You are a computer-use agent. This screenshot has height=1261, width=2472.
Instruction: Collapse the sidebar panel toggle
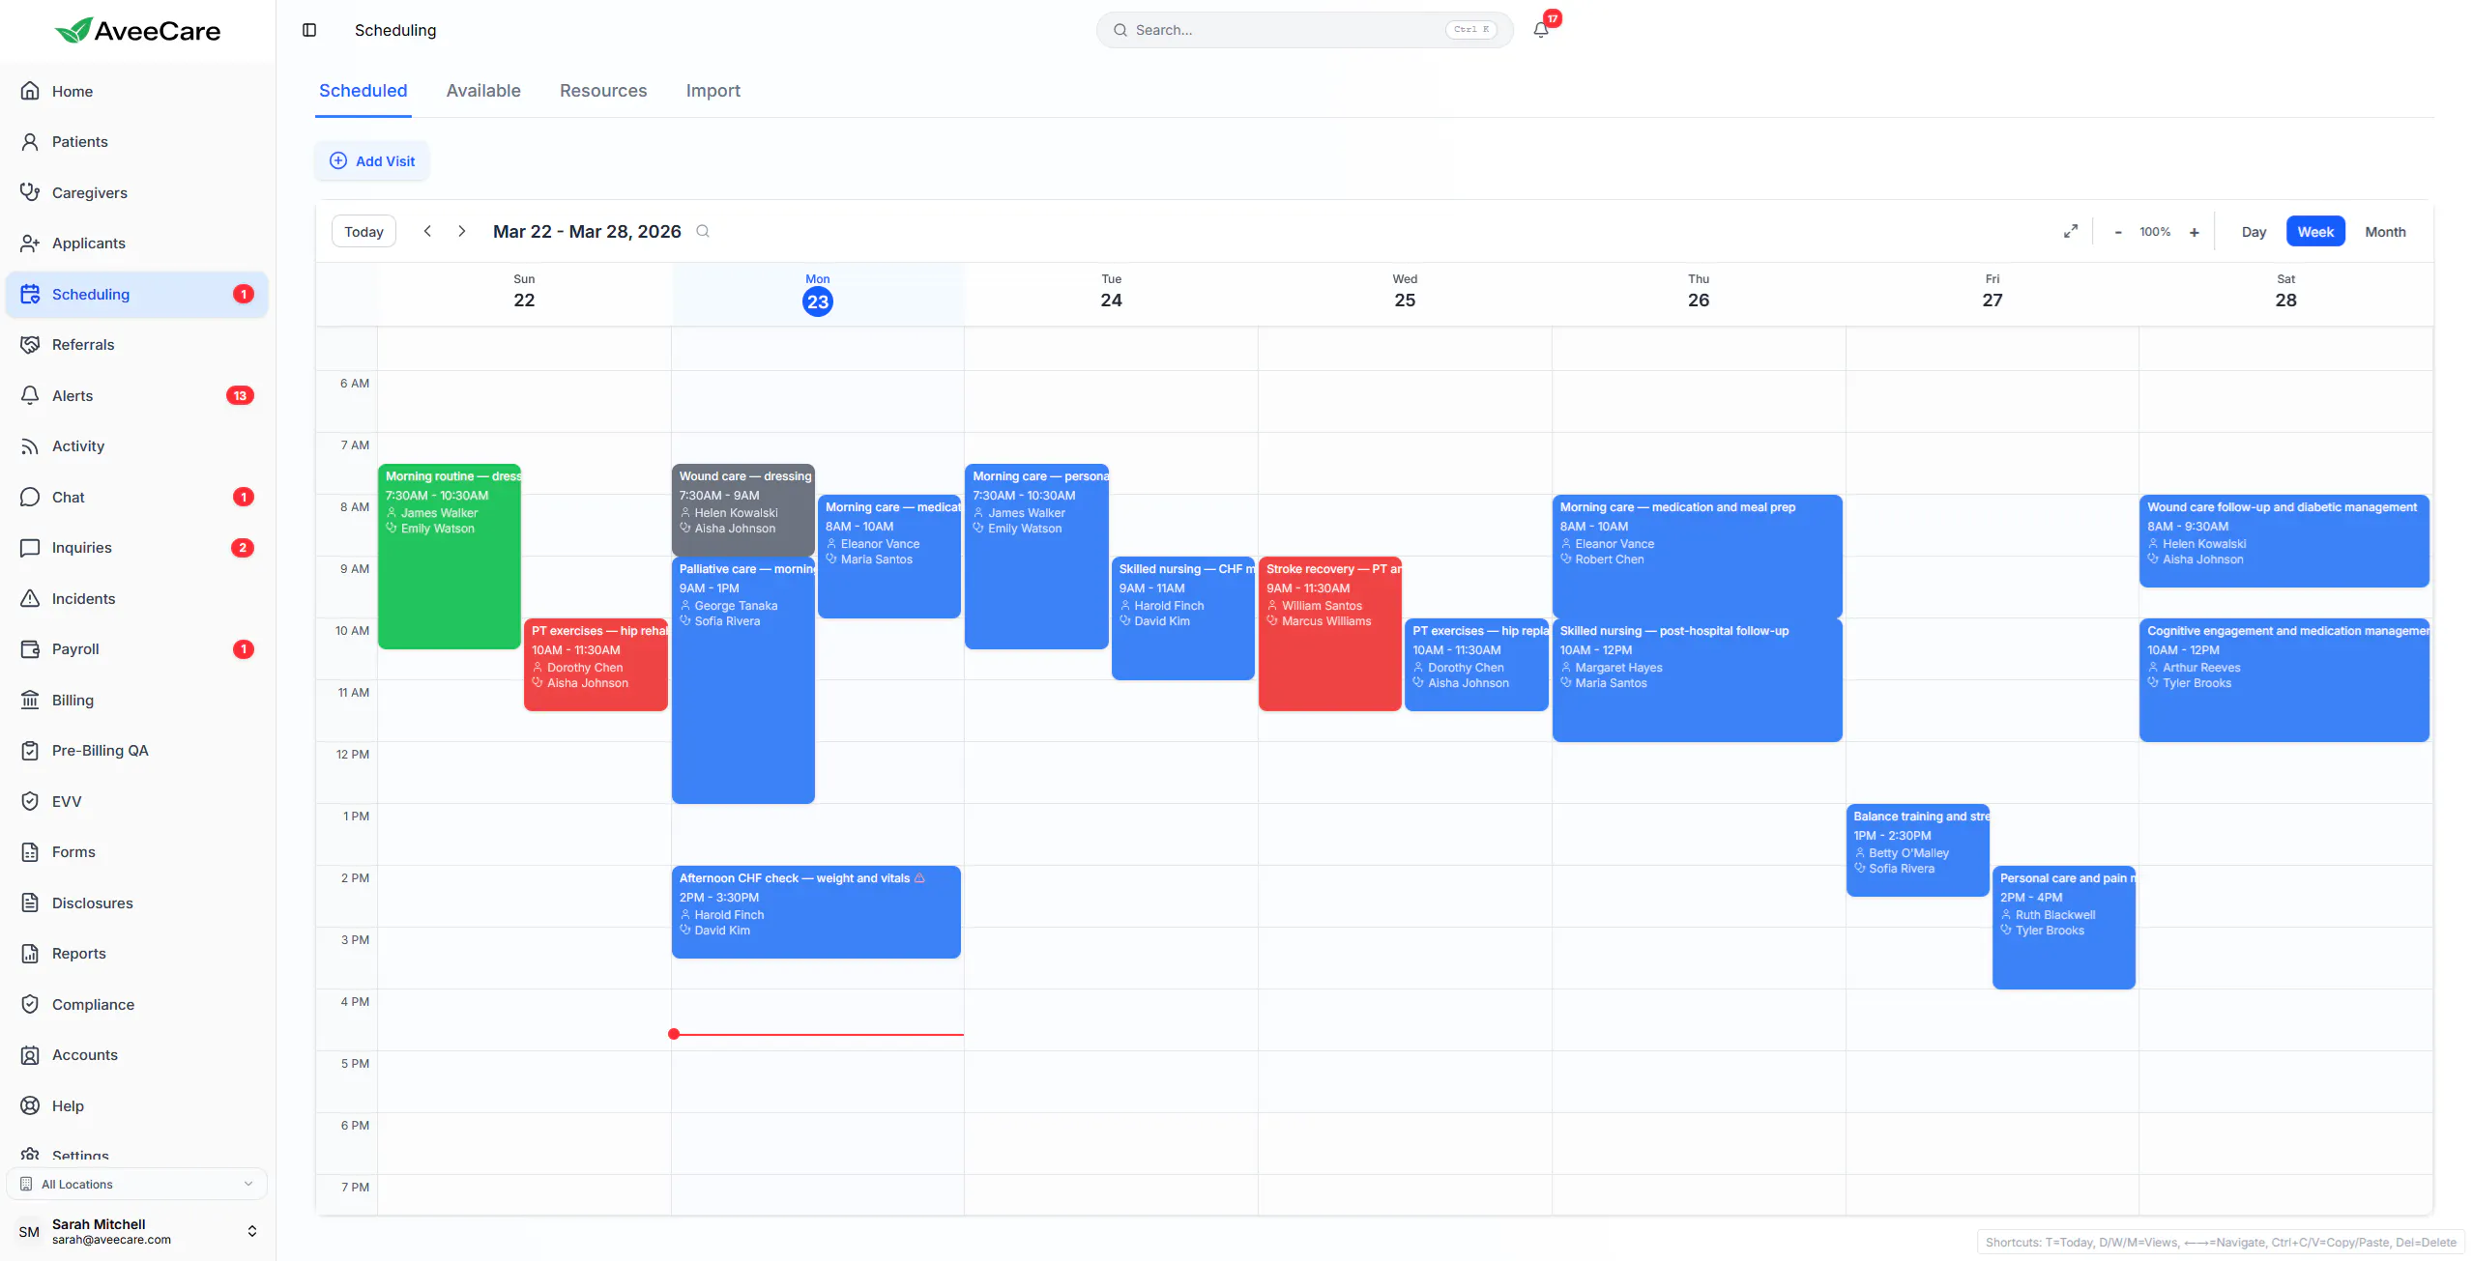pos(309,30)
